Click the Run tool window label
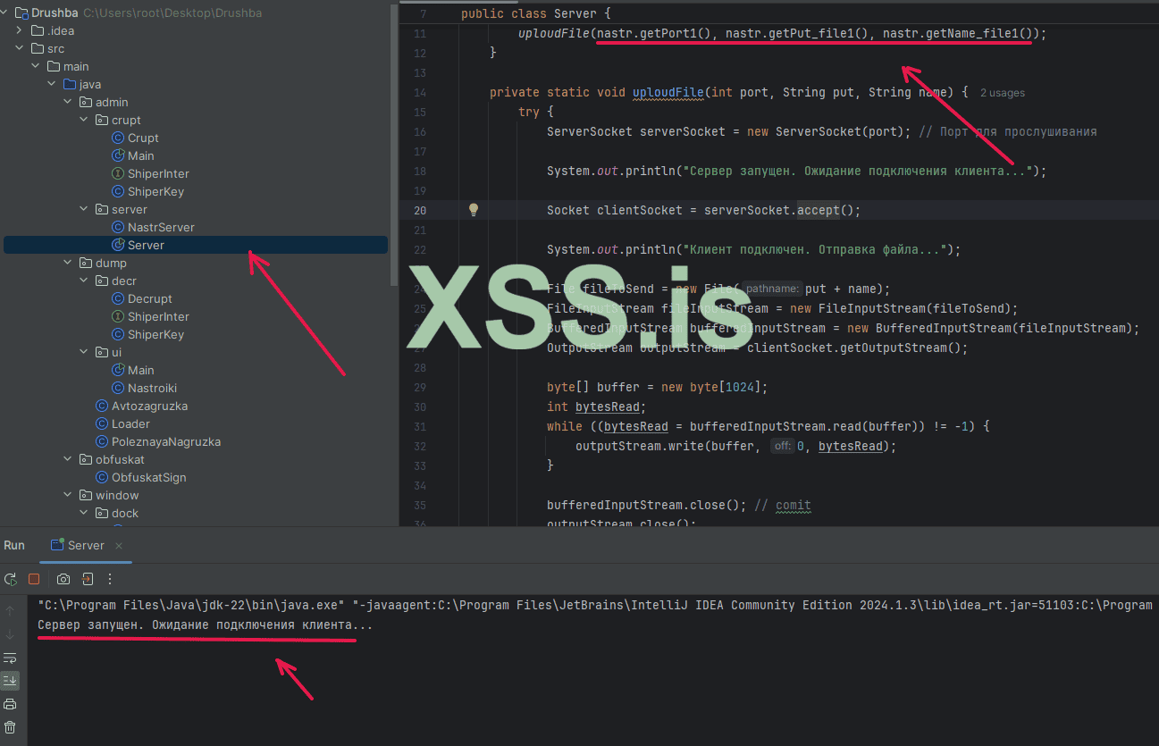The image size is (1159, 746). click(x=14, y=545)
